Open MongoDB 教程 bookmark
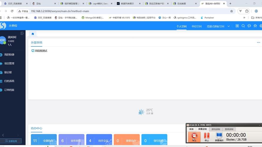Viewport: 262px width, 147px height. tap(93, 18)
